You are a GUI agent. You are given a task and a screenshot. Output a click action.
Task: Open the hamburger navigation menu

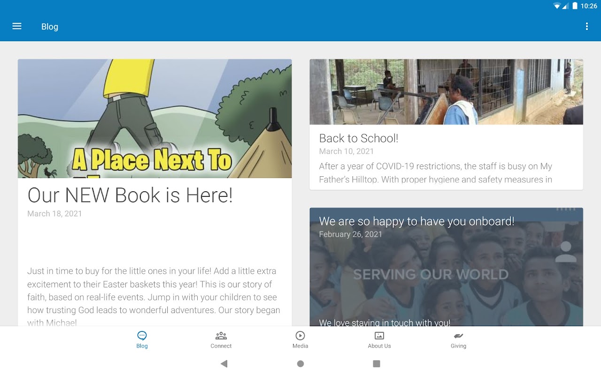pos(17,26)
